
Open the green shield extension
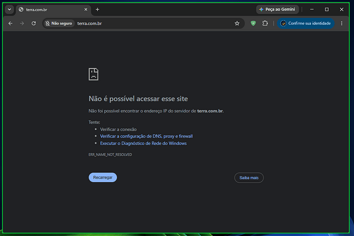click(253, 23)
